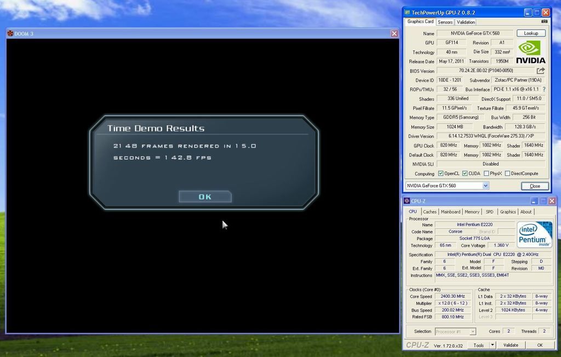Screen dimensions: 561x357
Task: Click the Lookup button in GPU-Z
Action: tap(531, 33)
